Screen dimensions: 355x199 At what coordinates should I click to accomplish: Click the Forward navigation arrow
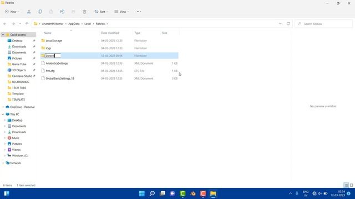point(13,24)
